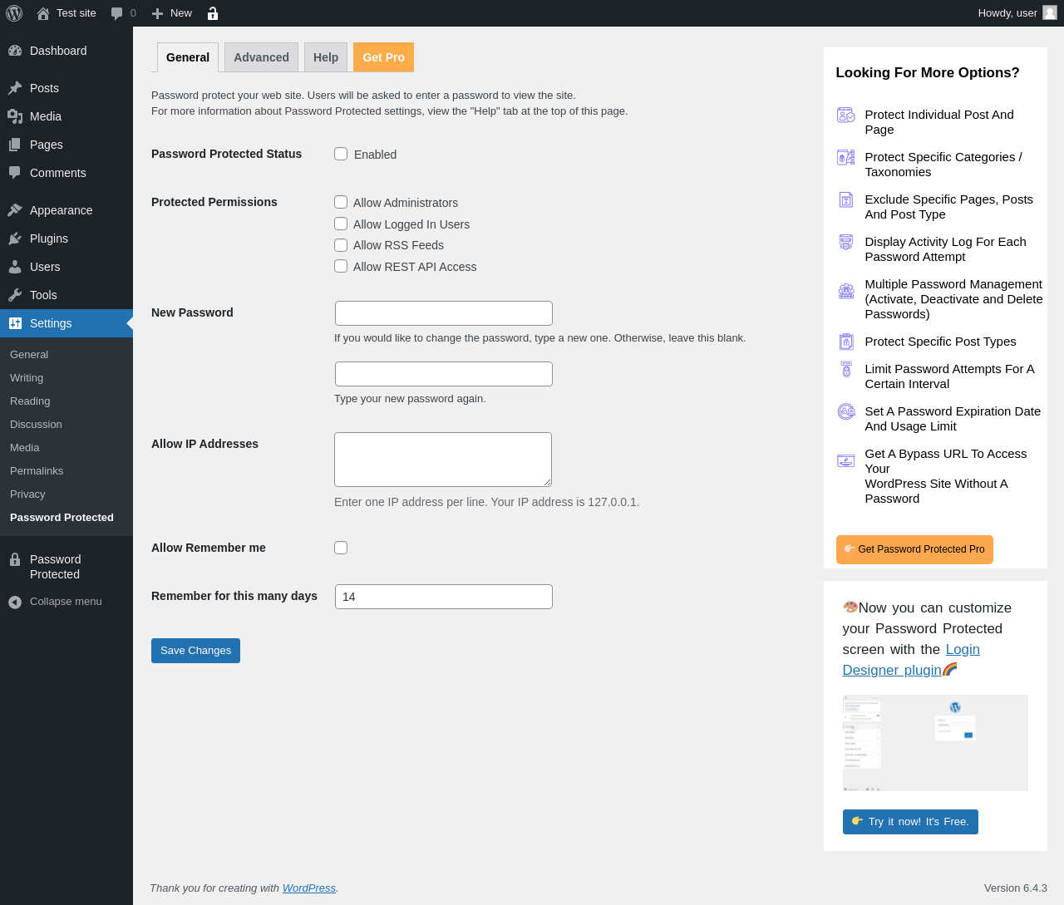
Task: Open the comments bubble icon in admin bar
Action: click(x=117, y=13)
